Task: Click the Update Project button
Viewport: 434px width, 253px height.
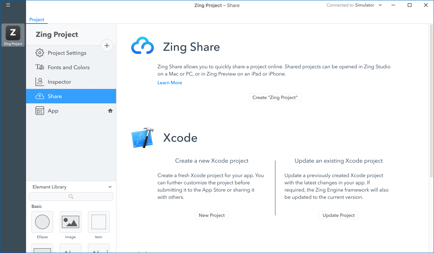Action: pos(339,215)
